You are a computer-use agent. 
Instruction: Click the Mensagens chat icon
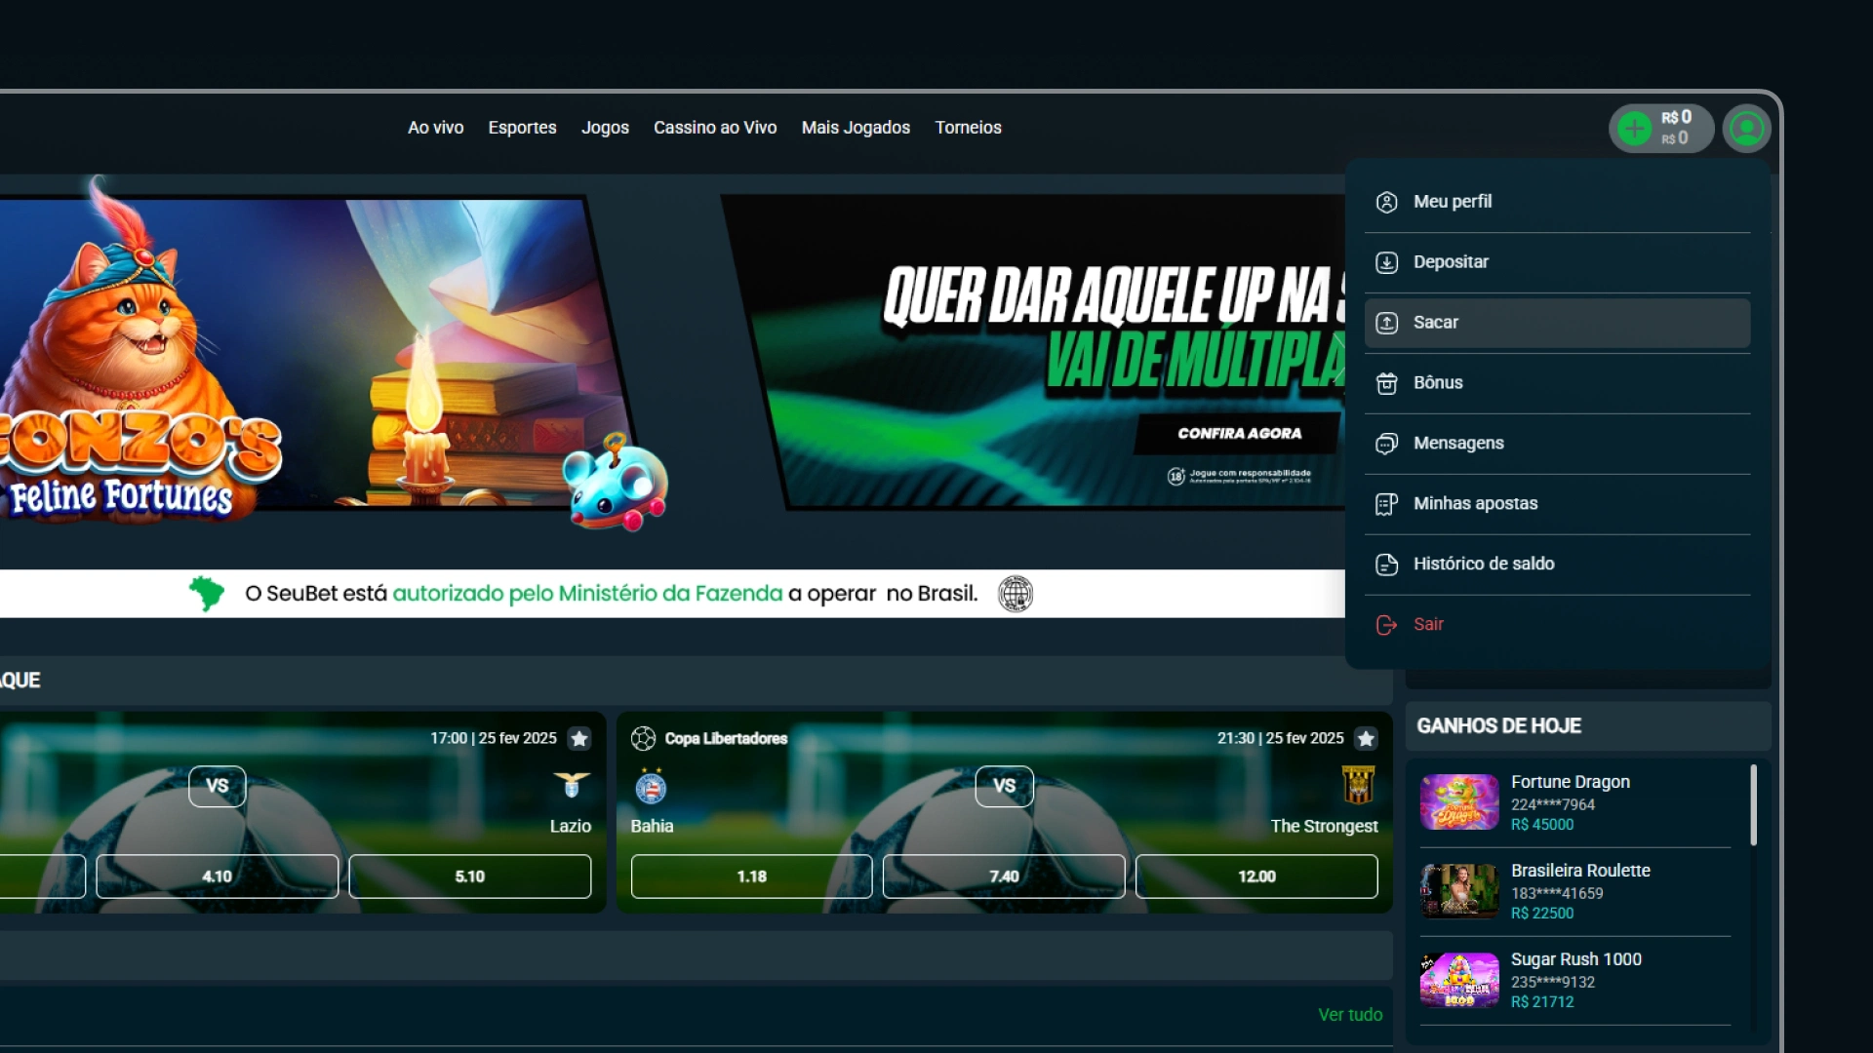pos(1386,444)
